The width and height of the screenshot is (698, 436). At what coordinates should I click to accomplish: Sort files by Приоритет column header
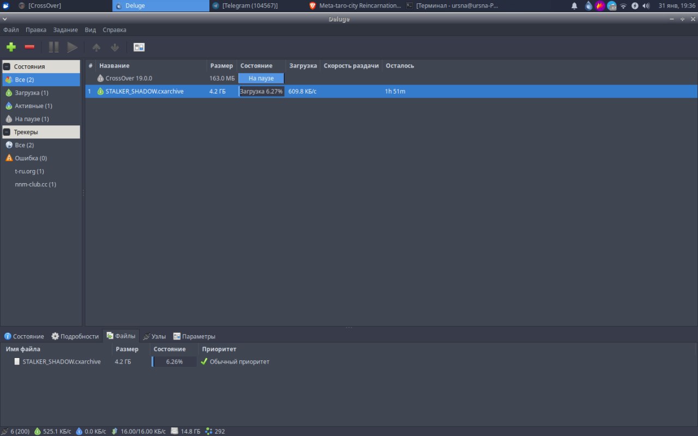tap(219, 349)
